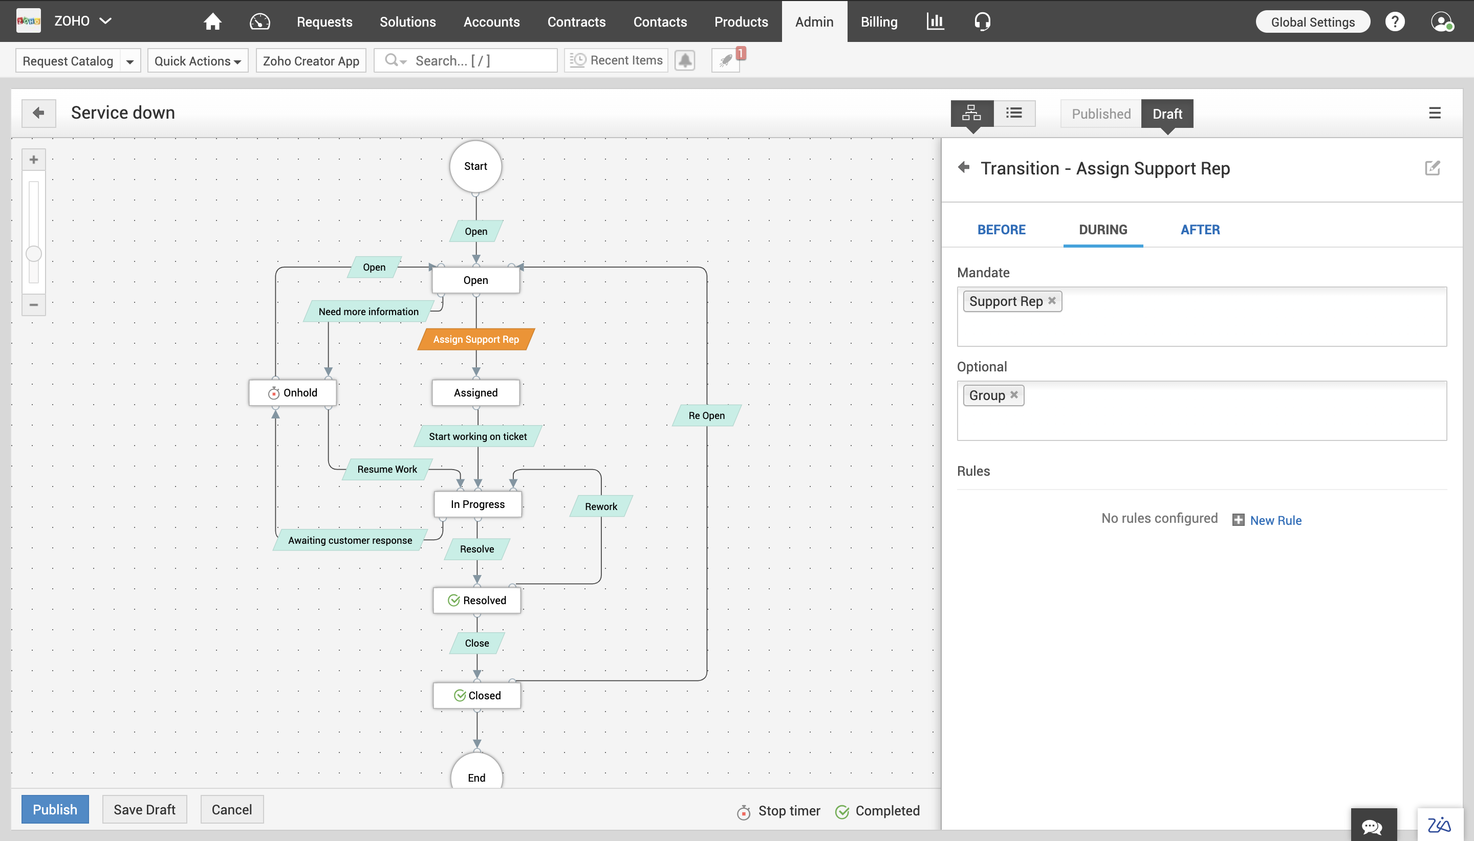The height and width of the screenshot is (841, 1474).
Task: Open the reports bar chart icon
Action: coord(935,21)
